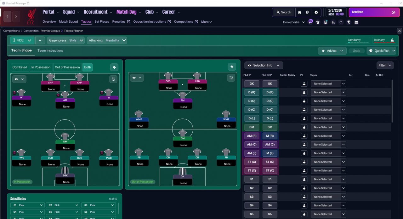Click the Continue button

[374, 12]
